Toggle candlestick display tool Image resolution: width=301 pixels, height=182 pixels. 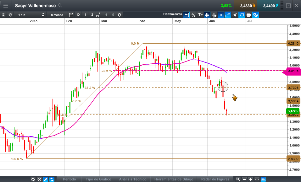coord(221,15)
